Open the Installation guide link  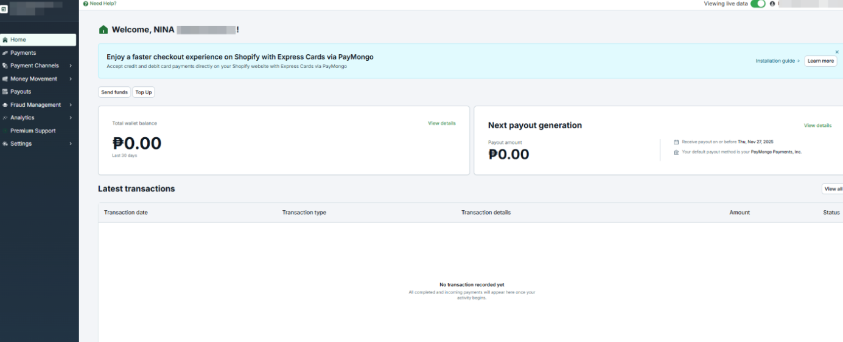click(778, 61)
